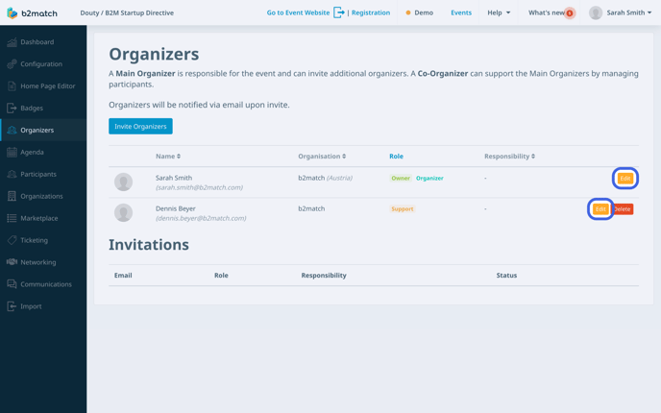Click the Role column header
The width and height of the screenshot is (661, 413).
click(396, 157)
